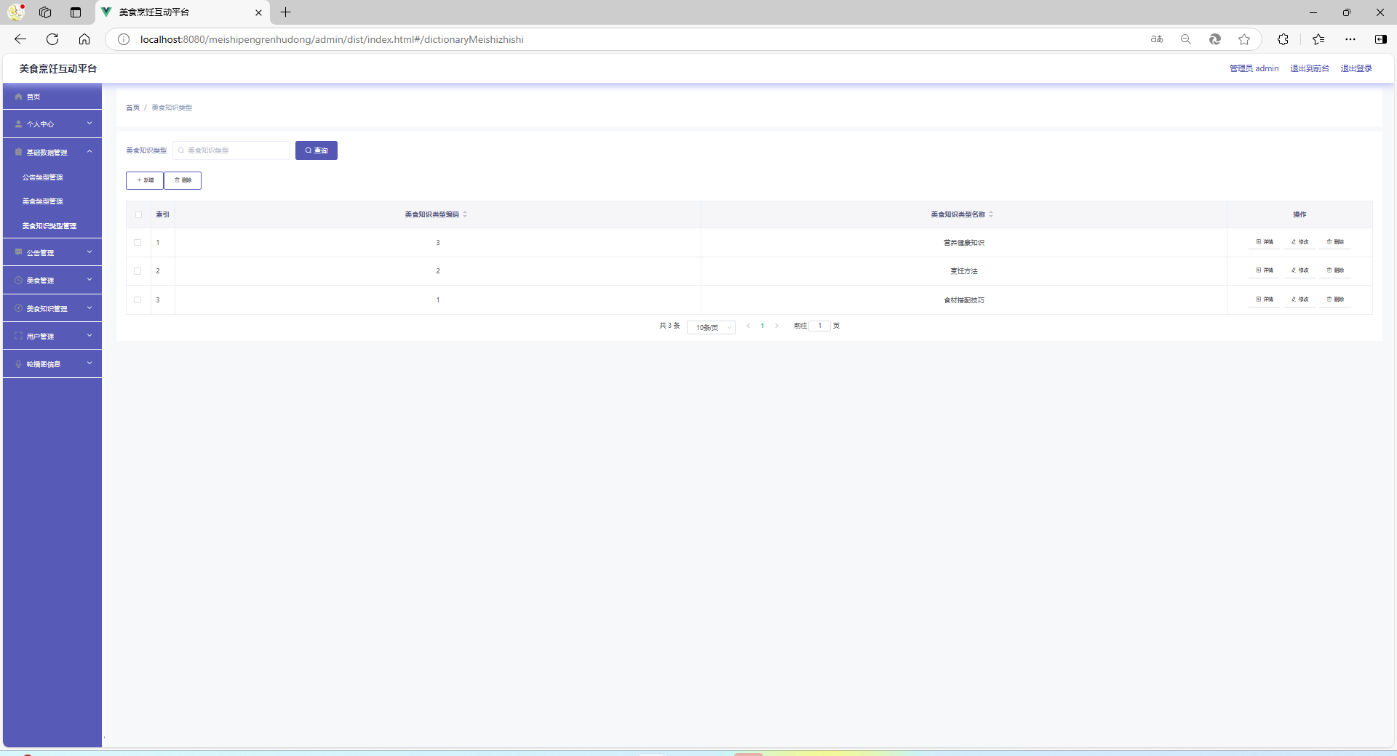Close the 美食烹饪互动平台 browser tab
This screenshot has height=756, width=1397.
point(258,12)
